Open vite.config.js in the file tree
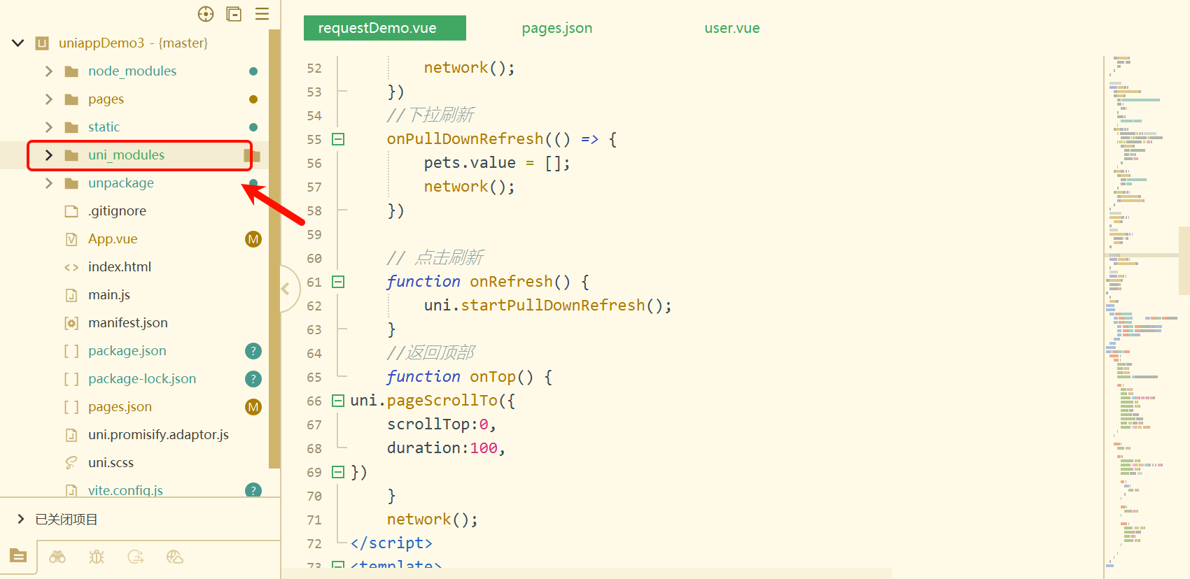Screen dimensions: 1190x579 click(x=125, y=490)
